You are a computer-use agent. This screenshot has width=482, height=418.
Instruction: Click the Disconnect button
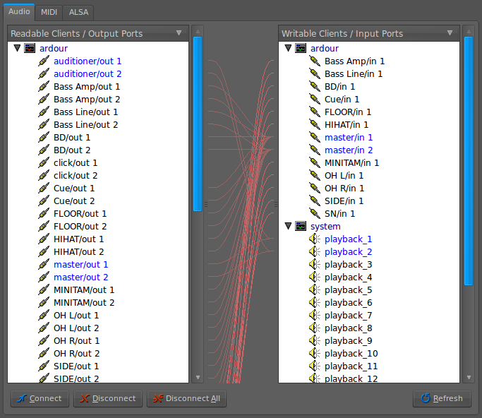(x=108, y=399)
